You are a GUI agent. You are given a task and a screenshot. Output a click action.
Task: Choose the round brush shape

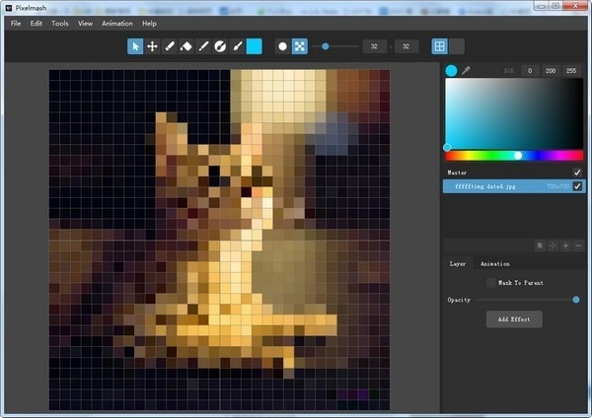[x=282, y=46]
